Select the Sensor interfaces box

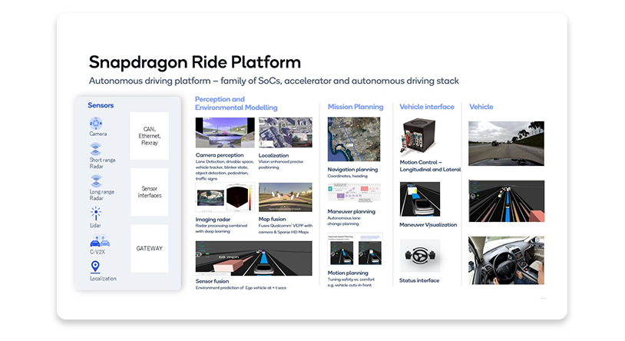point(150,192)
